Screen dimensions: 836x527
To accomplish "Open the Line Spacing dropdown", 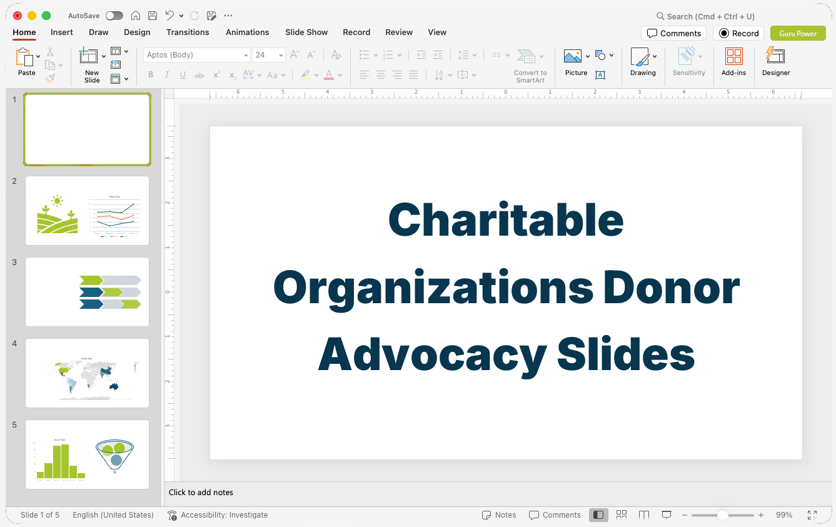I will click(x=467, y=55).
